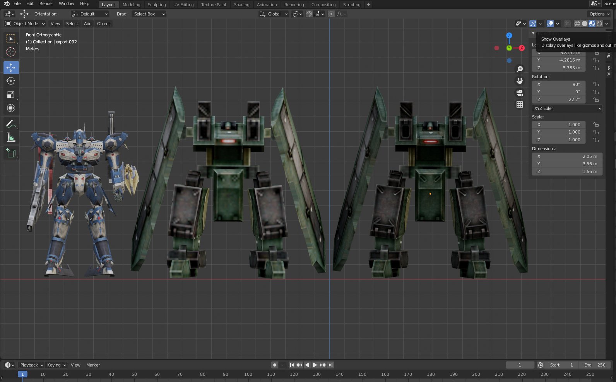This screenshot has height=382, width=616.
Task: Click the frame 1 playhead marker
Action: pyautogui.click(x=22, y=374)
